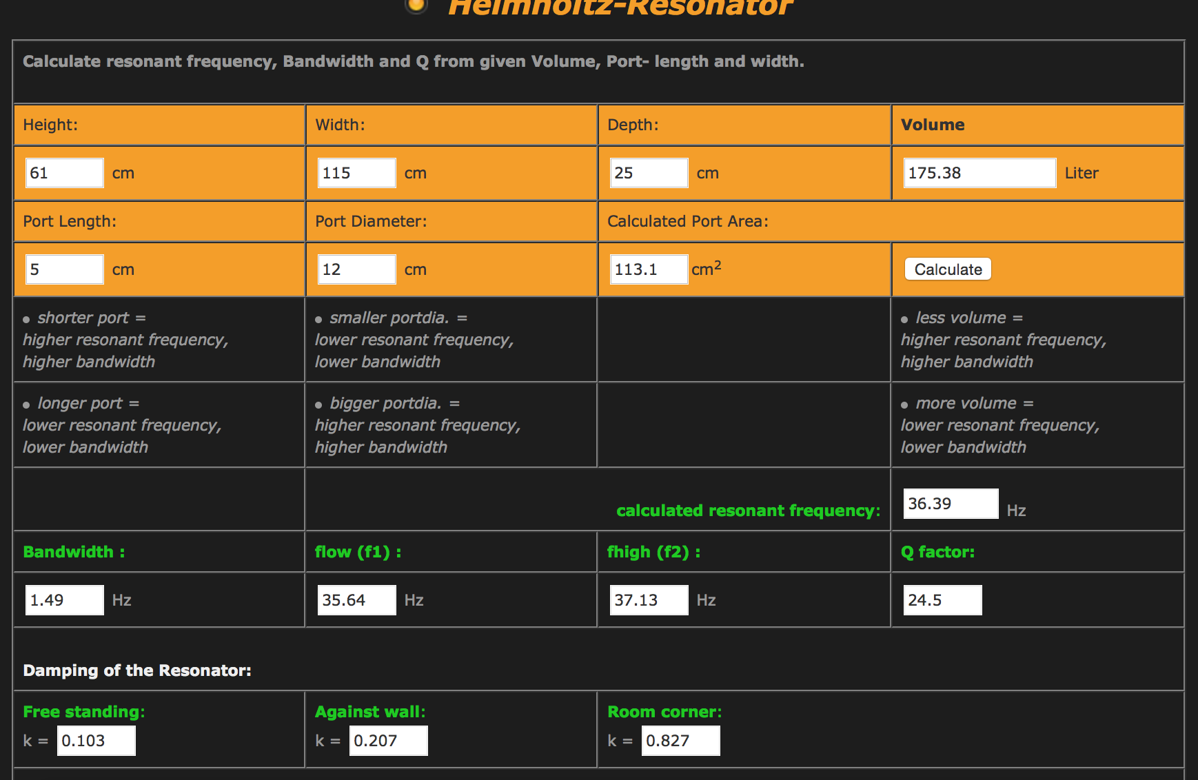The height and width of the screenshot is (780, 1198).
Task: Select the Against wall k field
Action: pyautogui.click(x=388, y=741)
